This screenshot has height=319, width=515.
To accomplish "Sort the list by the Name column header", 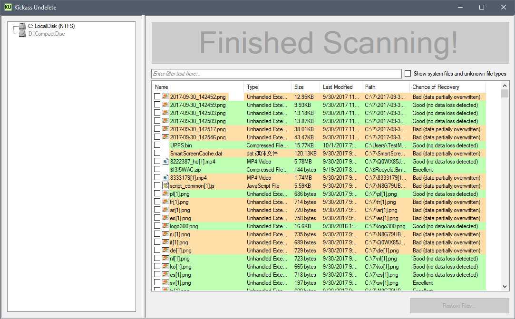I will pyautogui.click(x=197, y=87).
